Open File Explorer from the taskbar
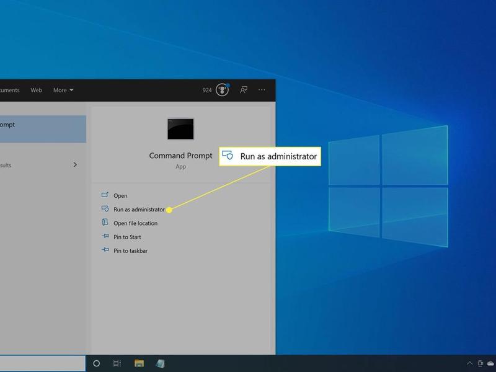Image resolution: width=496 pixels, height=372 pixels. pos(139,363)
